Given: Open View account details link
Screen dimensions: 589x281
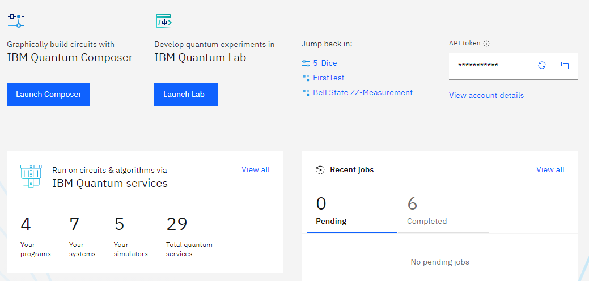Looking at the screenshot, I should point(486,95).
